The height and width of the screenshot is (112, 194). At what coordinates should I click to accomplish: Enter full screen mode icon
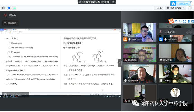190,8
